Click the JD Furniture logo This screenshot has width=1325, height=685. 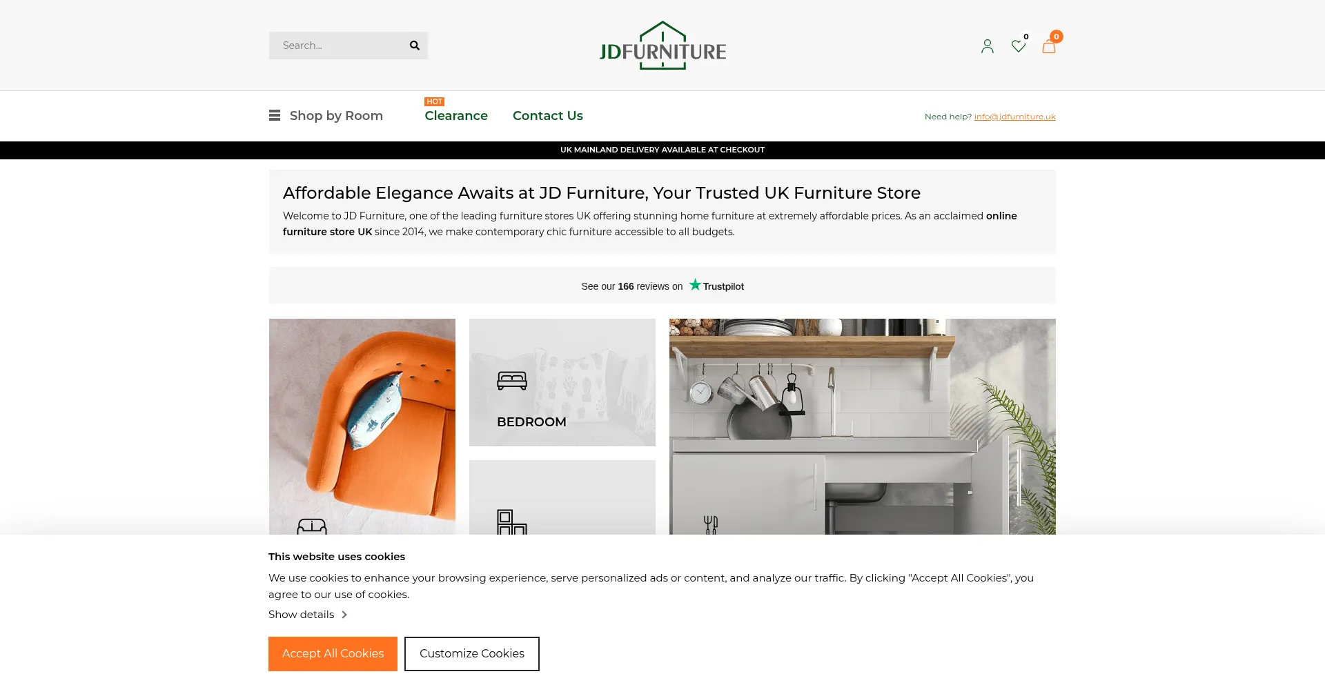(662, 46)
